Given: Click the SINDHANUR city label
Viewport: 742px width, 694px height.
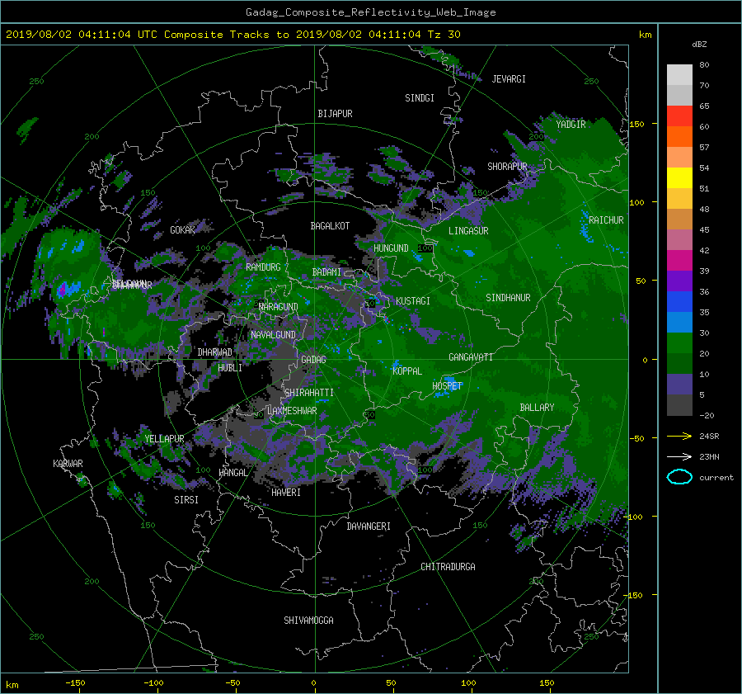Looking at the screenshot, I should click(x=508, y=298).
